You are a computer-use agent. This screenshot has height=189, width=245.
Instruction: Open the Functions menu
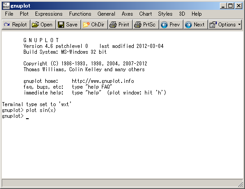(80, 14)
